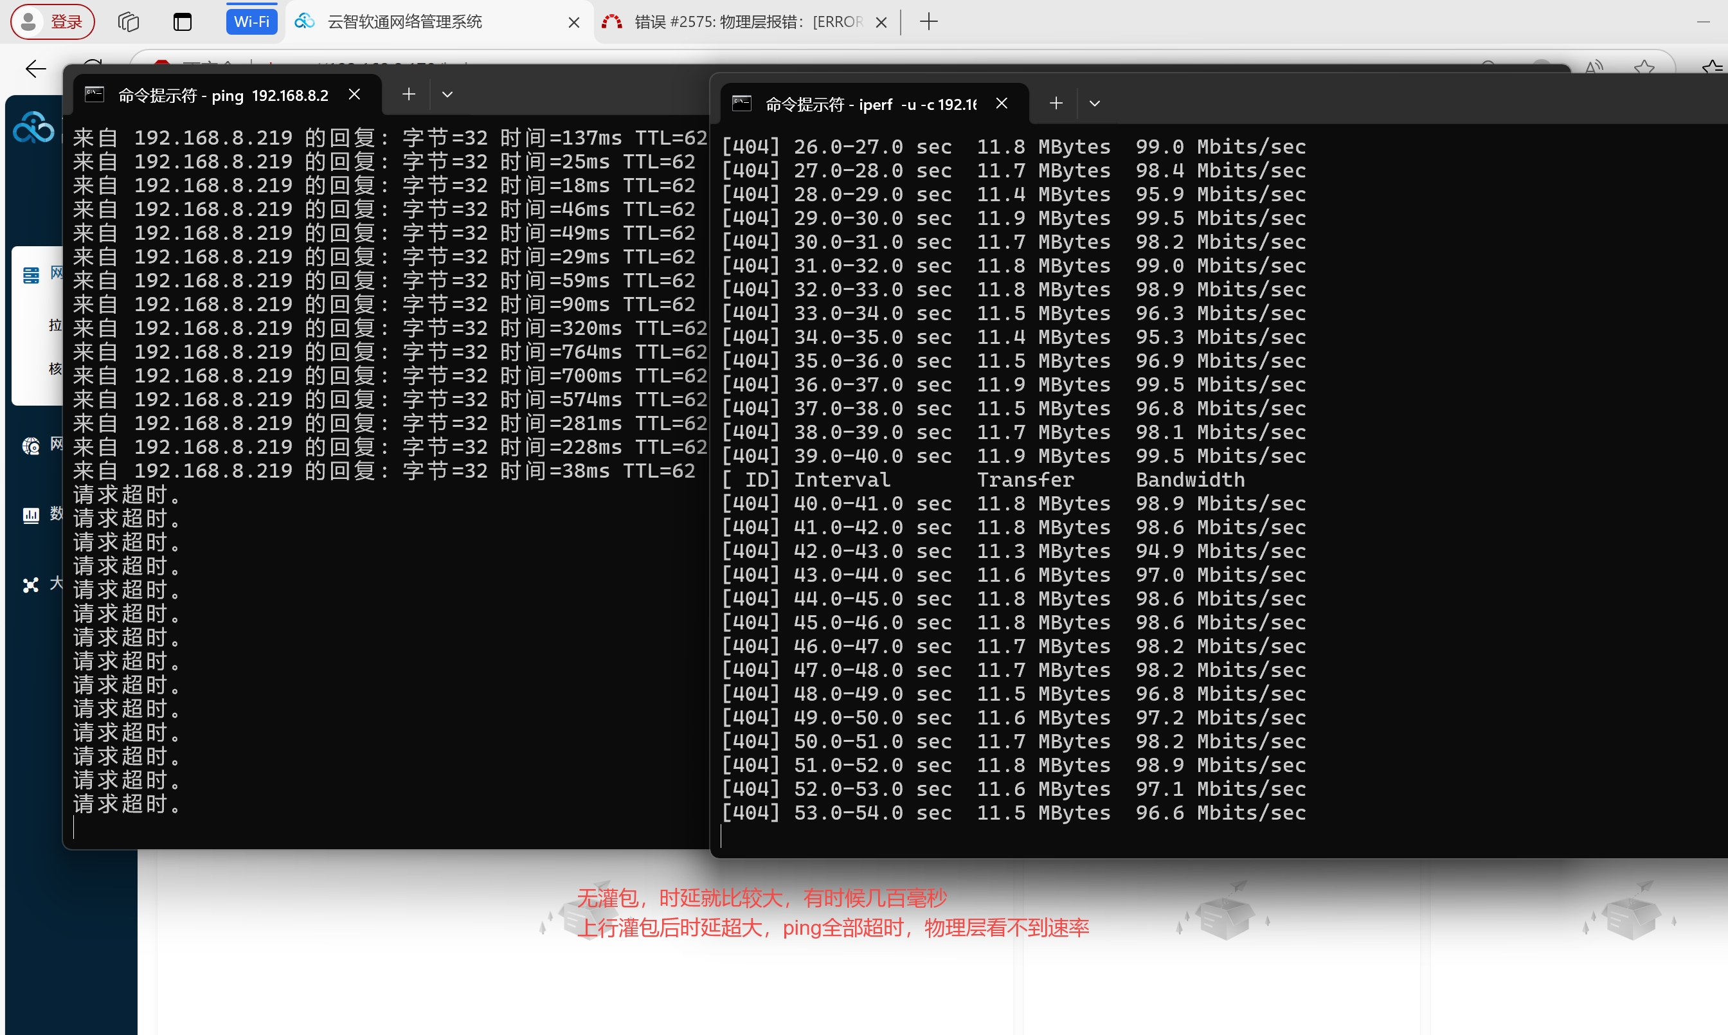Viewport: 1728px width, 1035px height.
Task: Add new tab in iperf terminal window
Action: click(x=1056, y=104)
